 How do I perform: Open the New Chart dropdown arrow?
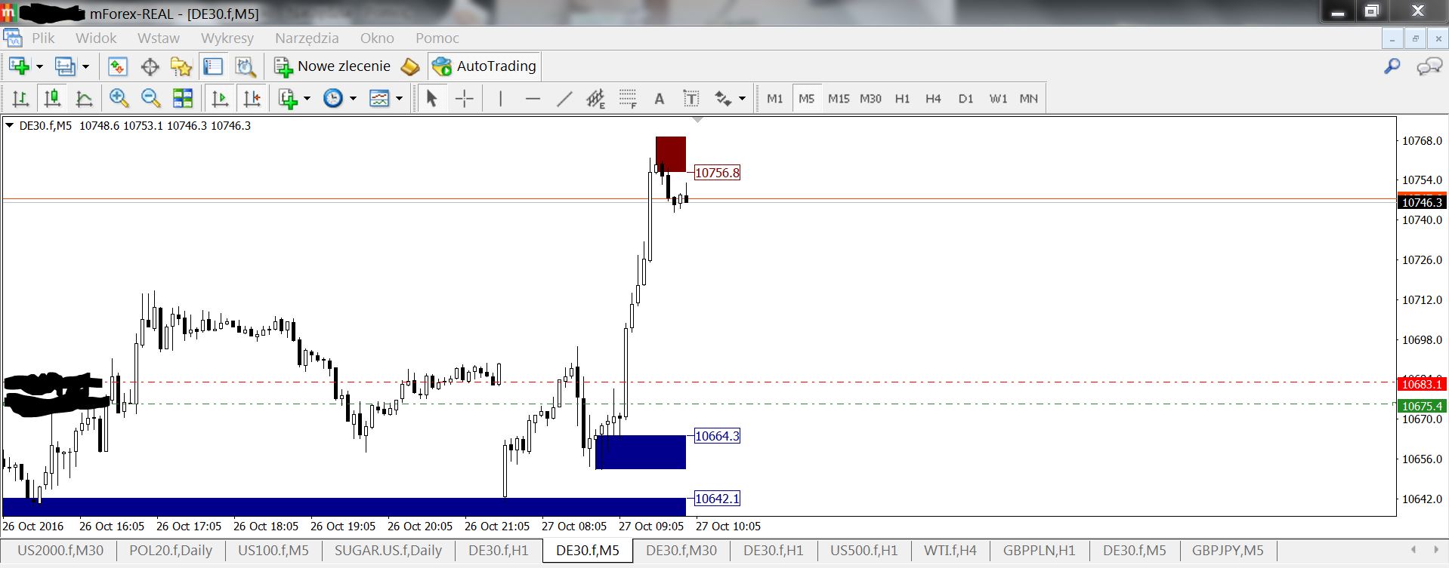pyautogui.click(x=39, y=66)
